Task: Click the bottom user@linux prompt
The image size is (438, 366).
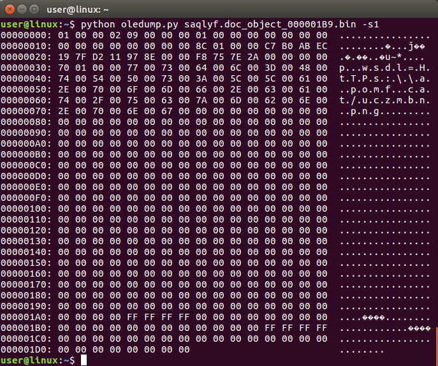Action: point(38,360)
